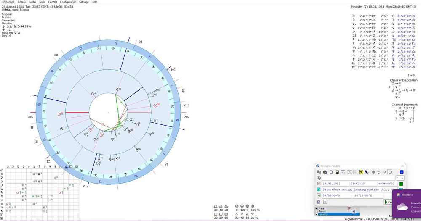Image resolution: width=421 pixels, height=221 pixels.
Task: Click the Fire triangle icon above 30 %
Action: pyautogui.click(x=237, y=214)
